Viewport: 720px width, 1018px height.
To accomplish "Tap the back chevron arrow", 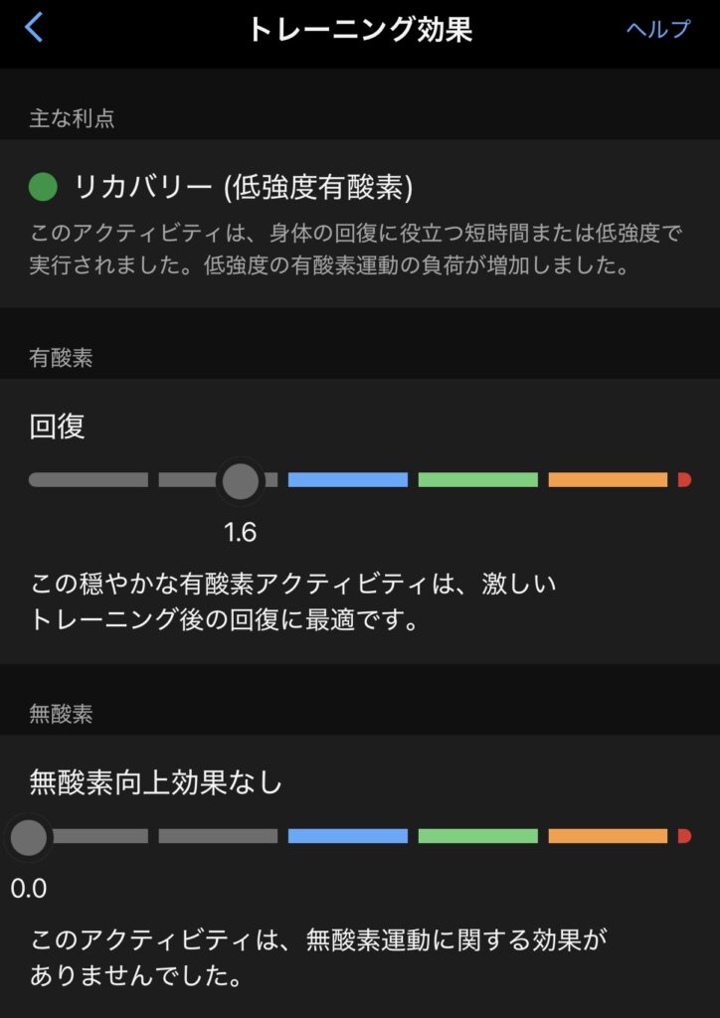I will (34, 28).
